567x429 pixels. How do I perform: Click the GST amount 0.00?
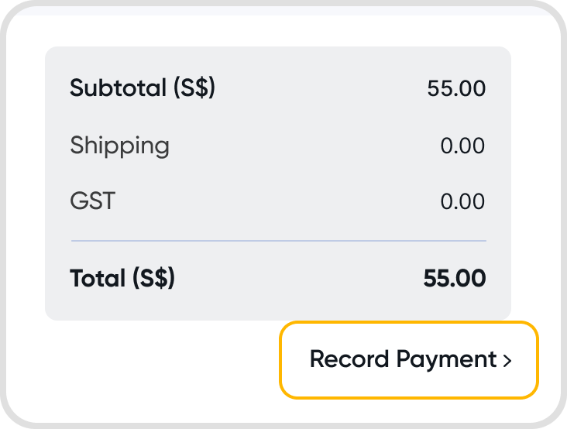pyautogui.click(x=462, y=201)
